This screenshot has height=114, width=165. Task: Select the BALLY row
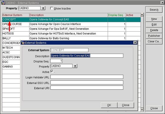coord(71,38)
